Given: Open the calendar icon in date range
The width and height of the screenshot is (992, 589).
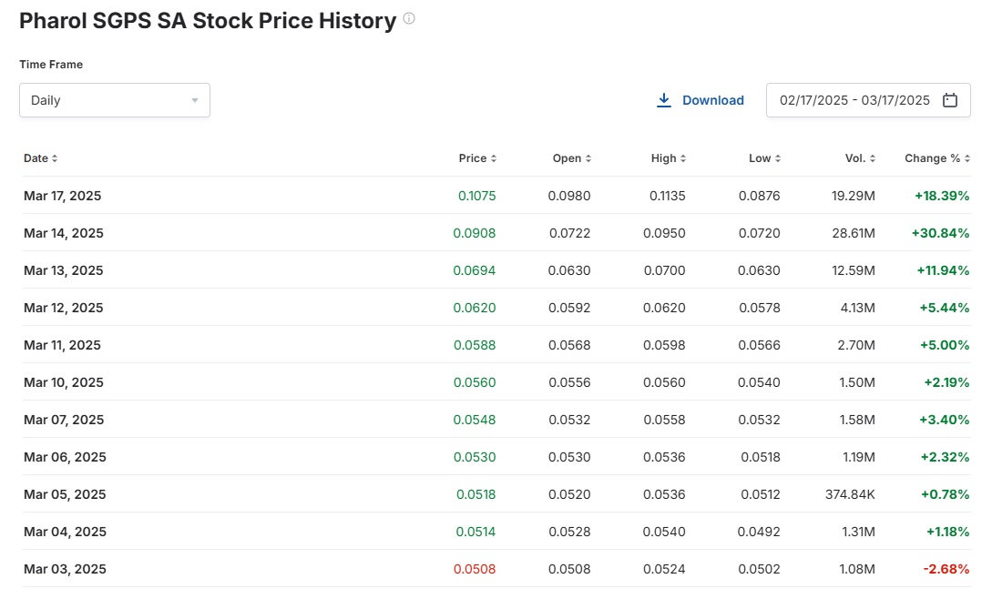Looking at the screenshot, I should (950, 100).
